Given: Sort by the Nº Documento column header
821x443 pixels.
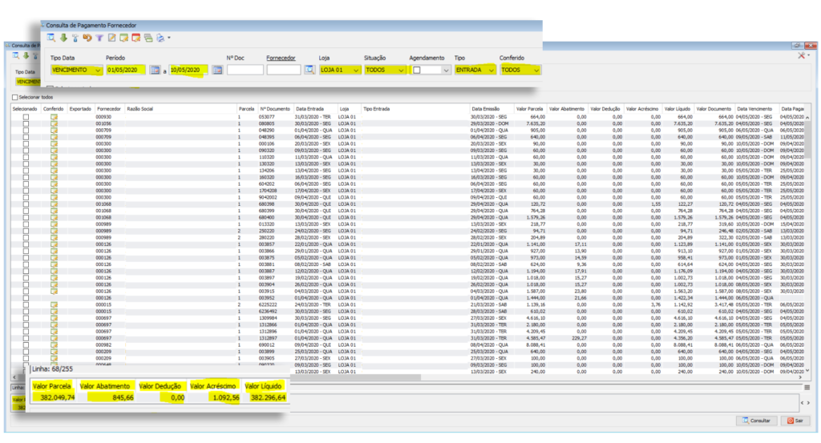Looking at the screenshot, I should [x=275, y=109].
